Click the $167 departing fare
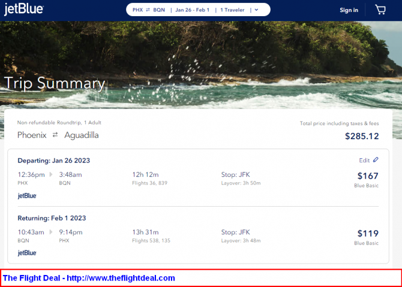The width and height of the screenshot is (402, 287). (x=368, y=176)
